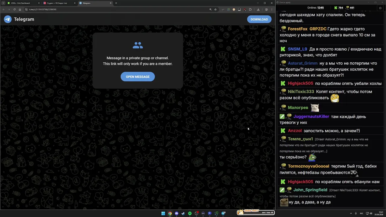Open the Chrome downloads panel
Viewport: 386px width, 217px height.
pyautogui.click(x=258, y=9)
